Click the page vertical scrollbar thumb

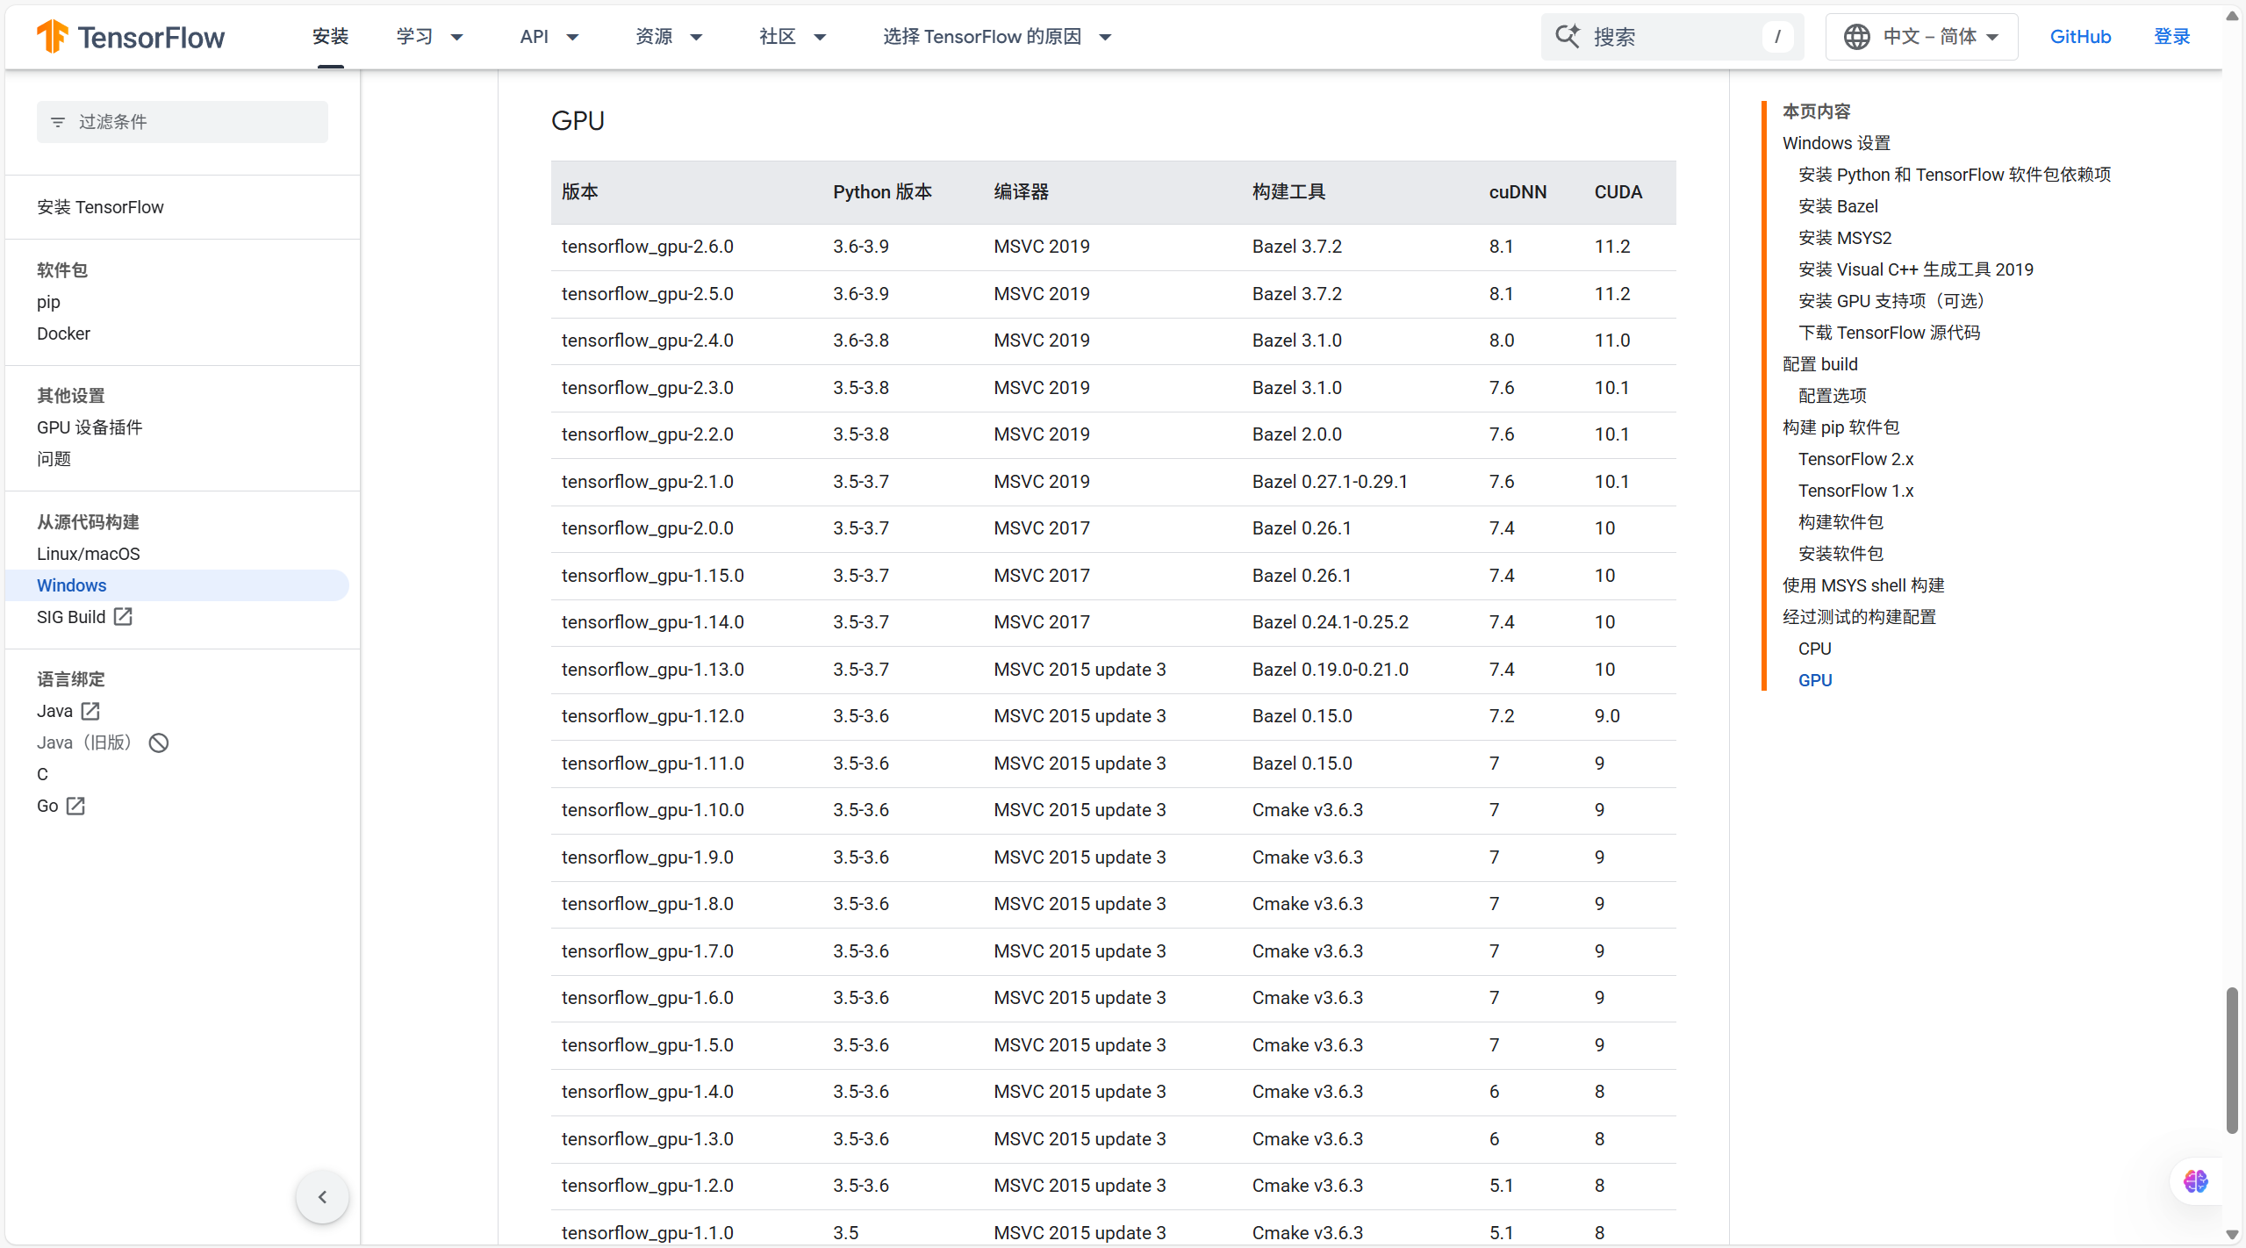click(x=2232, y=1060)
